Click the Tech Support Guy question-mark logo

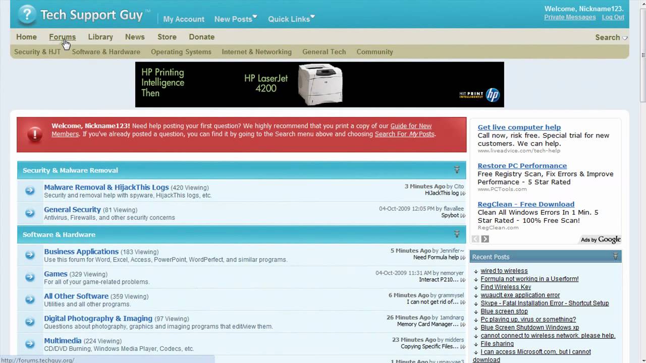[x=27, y=15]
